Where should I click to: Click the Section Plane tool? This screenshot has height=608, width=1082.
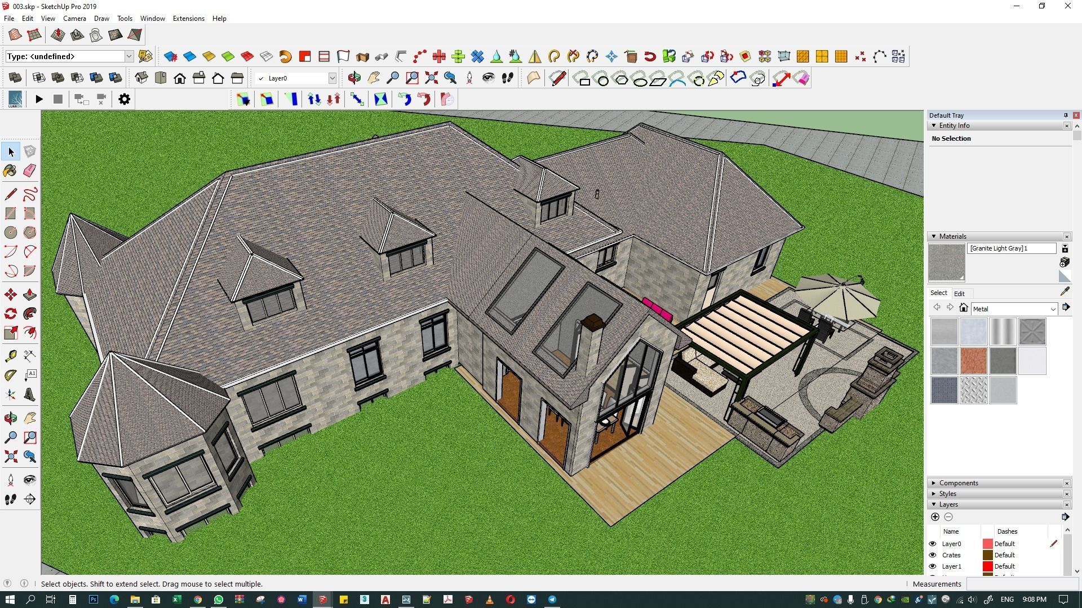30,499
